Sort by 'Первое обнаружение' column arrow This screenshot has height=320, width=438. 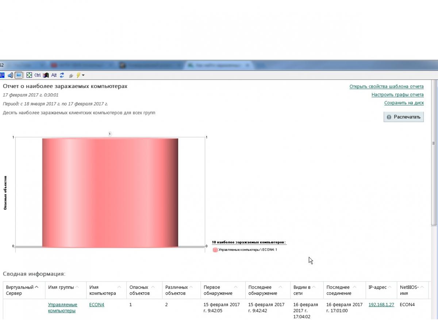click(236, 287)
